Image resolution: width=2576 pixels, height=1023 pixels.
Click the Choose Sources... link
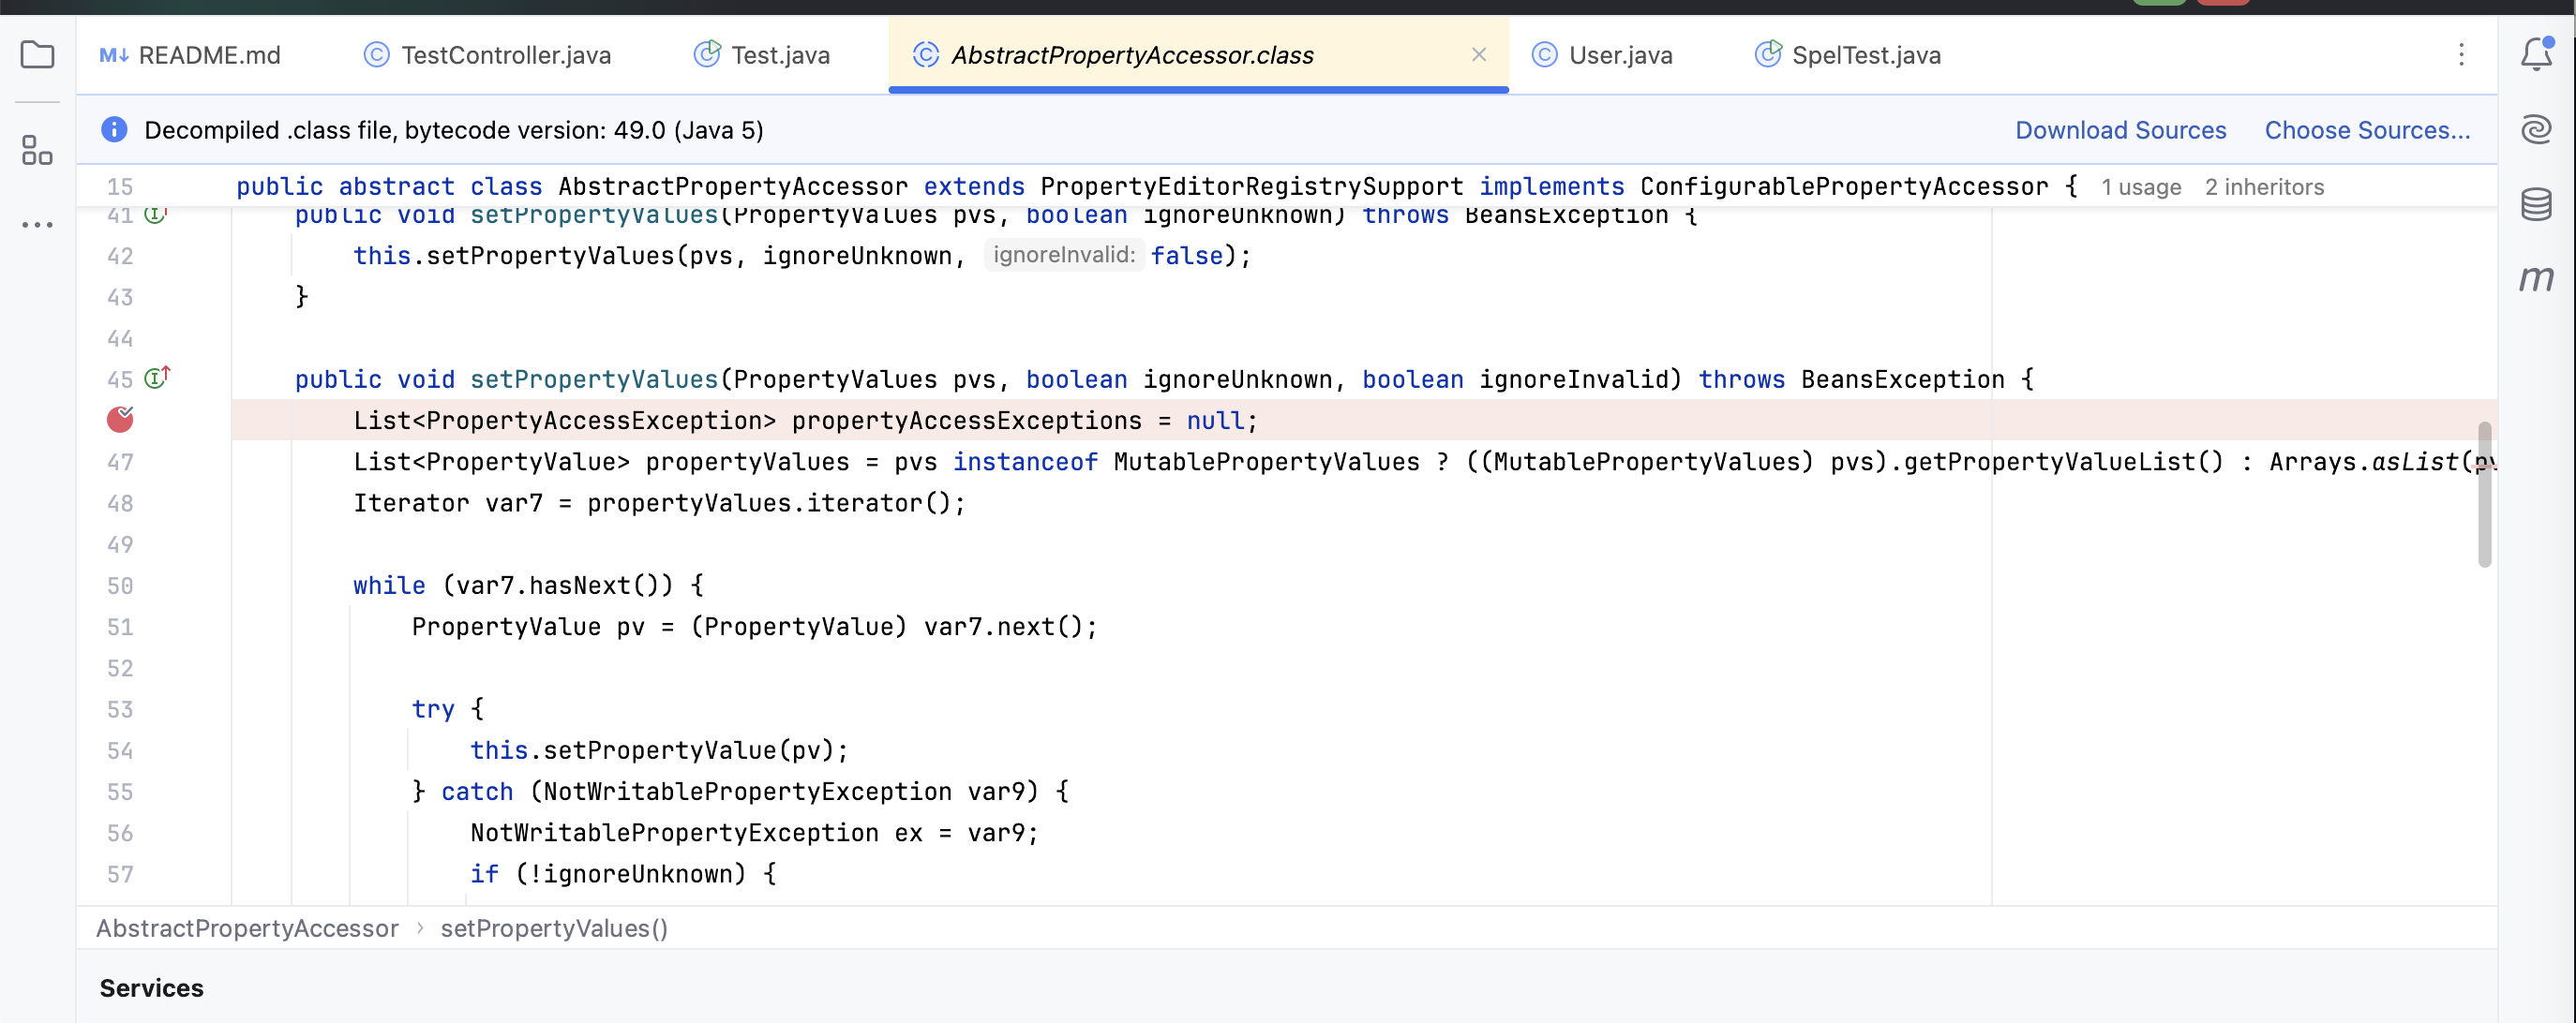point(2366,130)
